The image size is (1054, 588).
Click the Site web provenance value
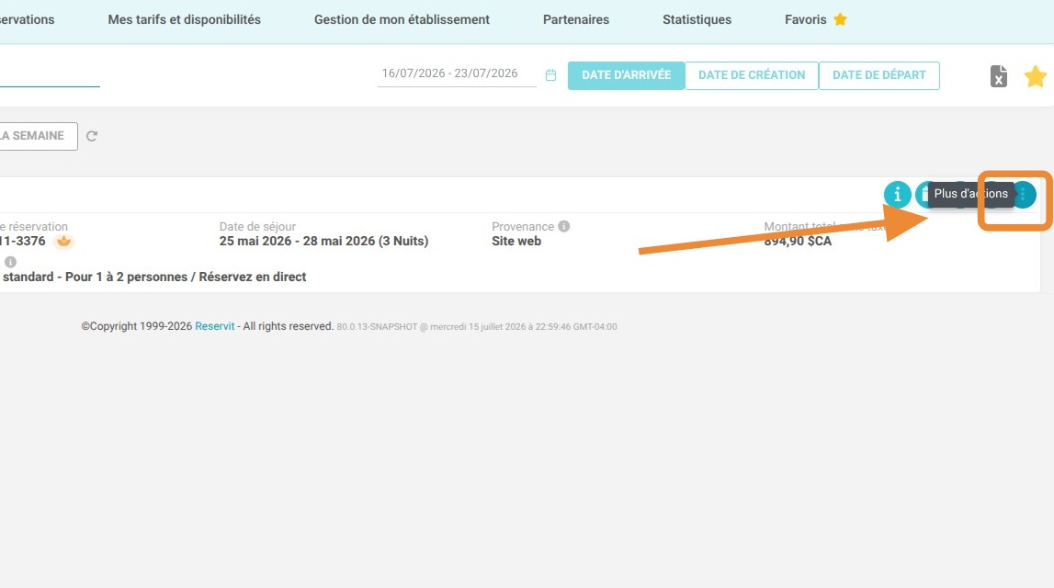click(x=516, y=242)
